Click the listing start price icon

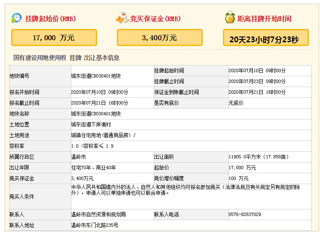point(16,18)
